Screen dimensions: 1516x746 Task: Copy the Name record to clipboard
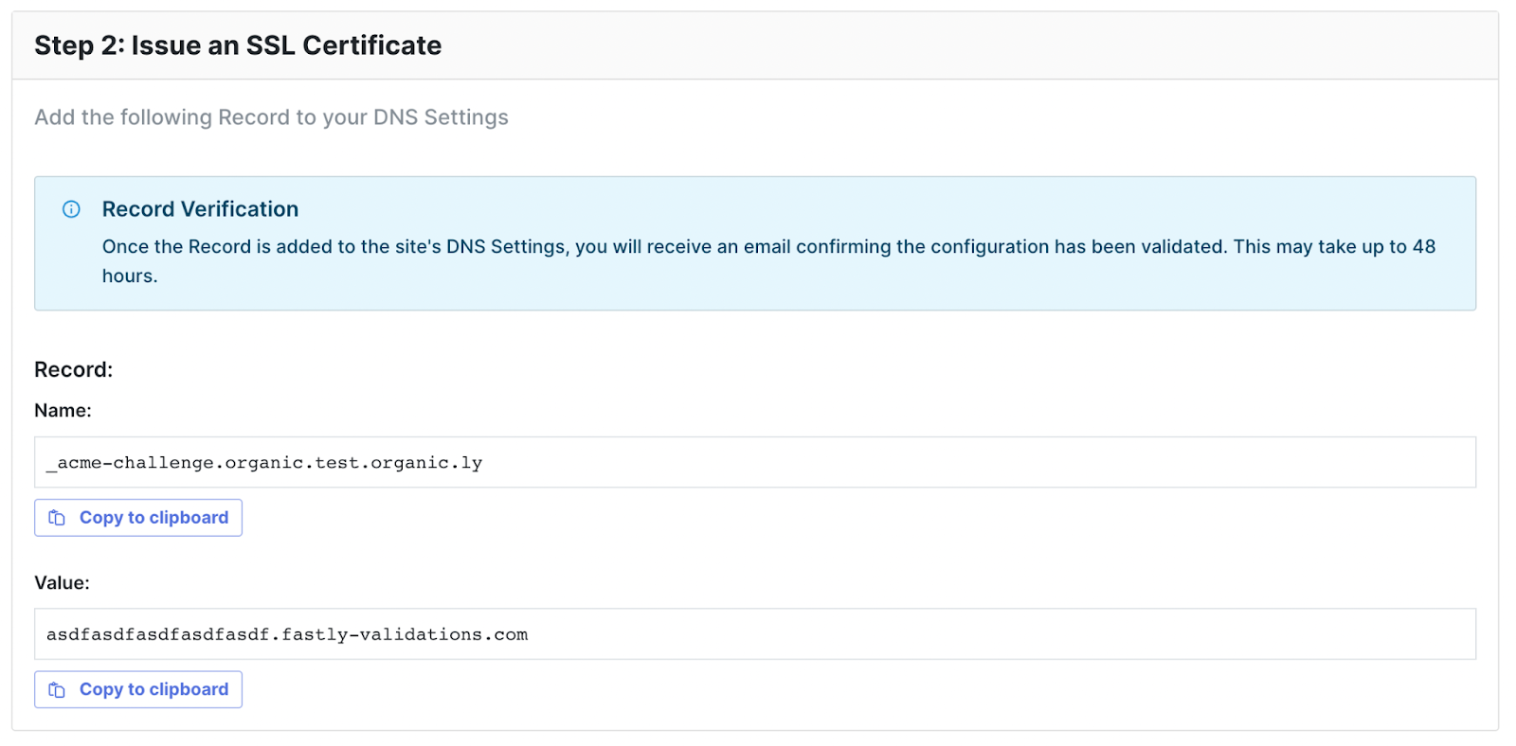138,518
